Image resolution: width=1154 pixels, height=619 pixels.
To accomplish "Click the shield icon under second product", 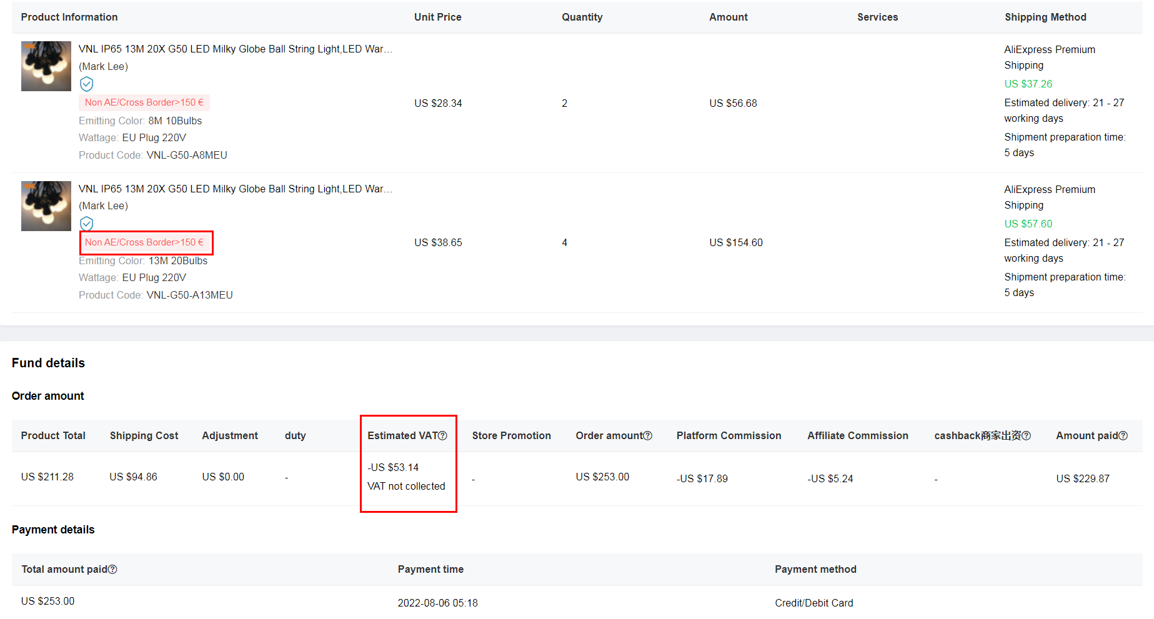I will click(x=87, y=224).
